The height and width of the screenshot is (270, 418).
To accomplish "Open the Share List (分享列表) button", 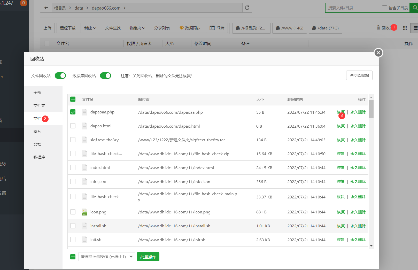I will (162, 28).
